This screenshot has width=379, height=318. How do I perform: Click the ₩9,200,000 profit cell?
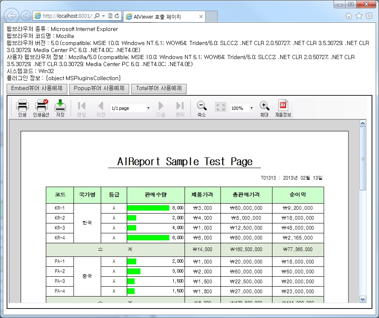coord(298,208)
